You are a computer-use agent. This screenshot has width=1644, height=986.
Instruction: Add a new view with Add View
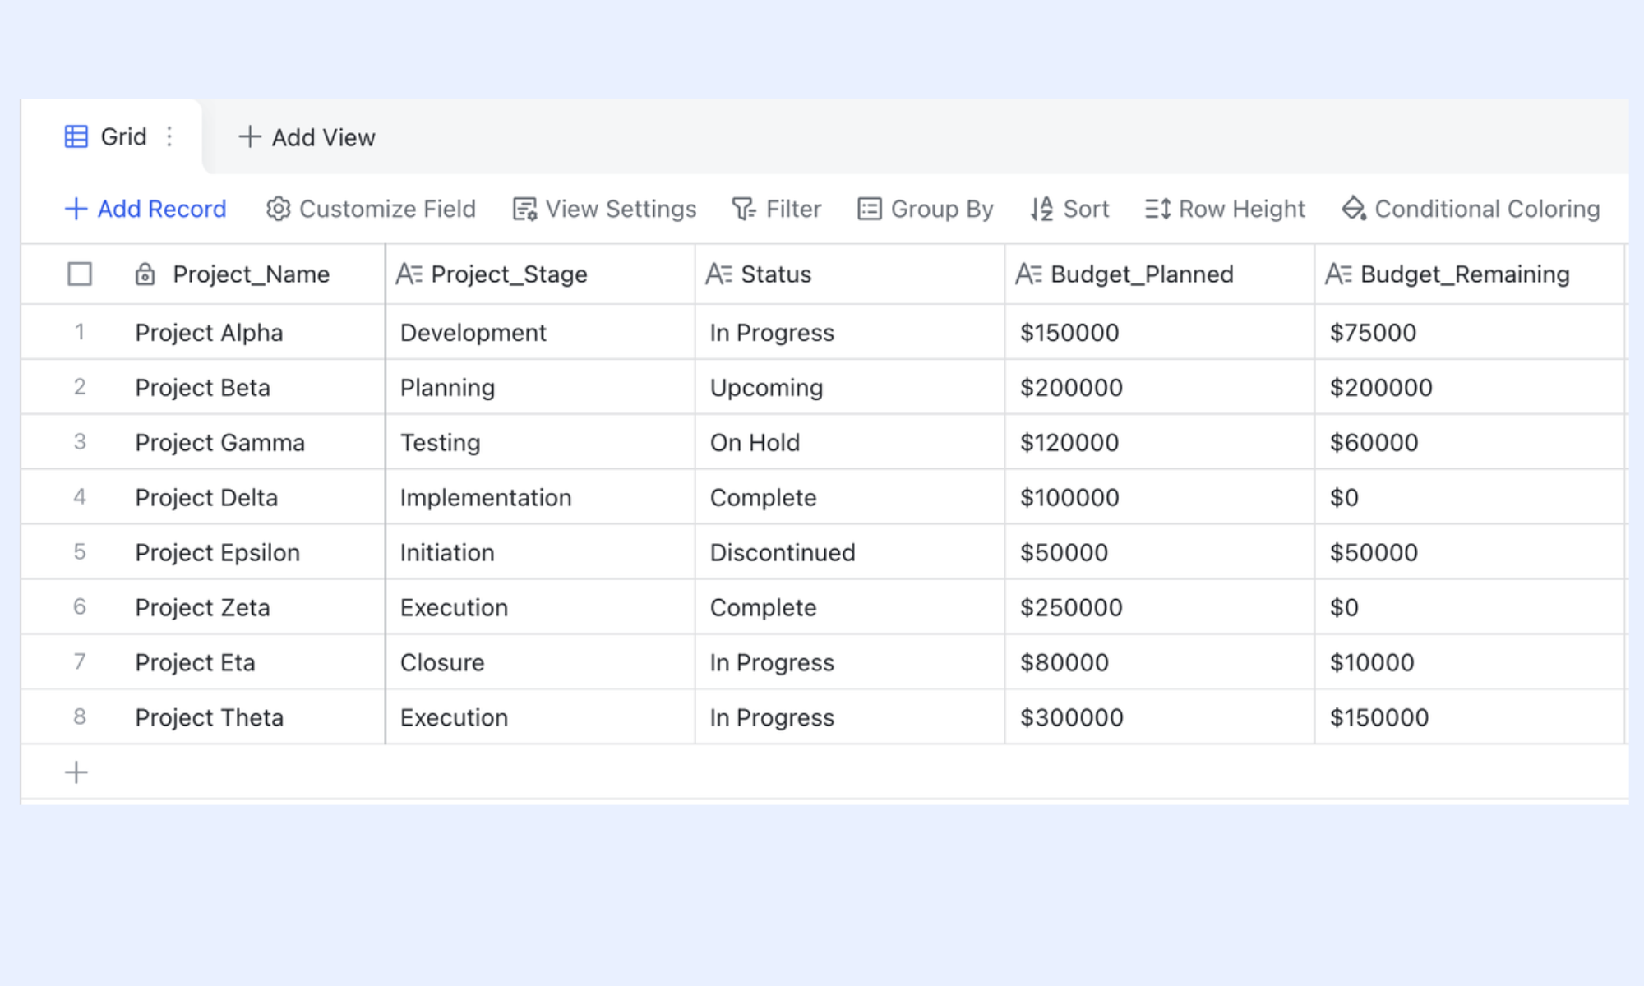(x=307, y=137)
